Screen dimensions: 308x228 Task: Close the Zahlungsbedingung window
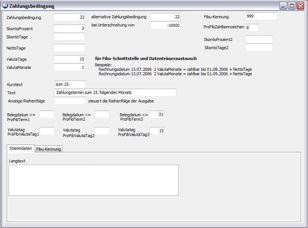[300, 6]
